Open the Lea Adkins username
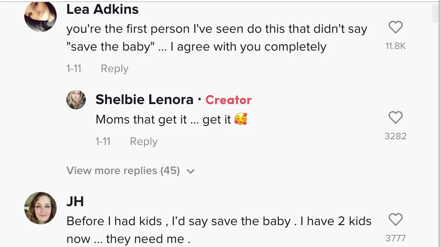The width and height of the screenshot is (441, 247). [x=102, y=9]
